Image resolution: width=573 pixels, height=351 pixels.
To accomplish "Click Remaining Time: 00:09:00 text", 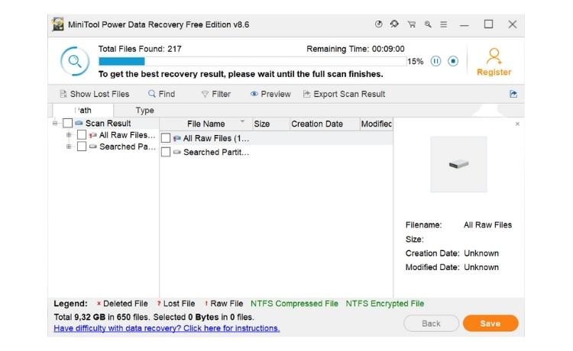I will point(355,49).
